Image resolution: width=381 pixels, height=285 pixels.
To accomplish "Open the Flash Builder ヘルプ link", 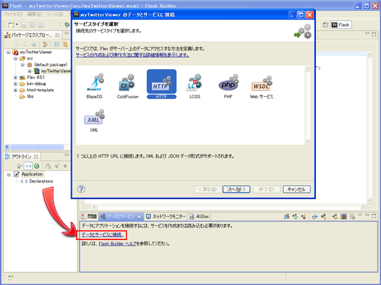I will 117,243.
